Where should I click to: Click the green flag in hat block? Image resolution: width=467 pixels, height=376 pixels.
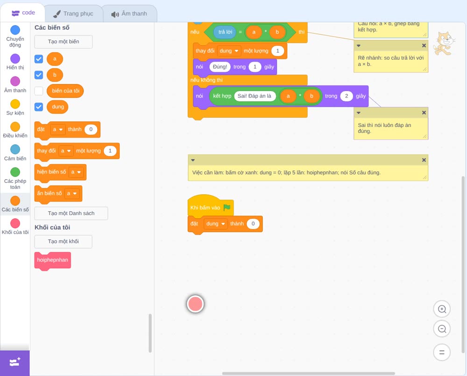227,207
